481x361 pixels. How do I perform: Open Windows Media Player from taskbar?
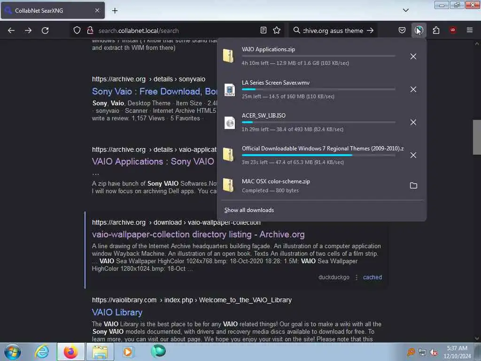coord(128,352)
